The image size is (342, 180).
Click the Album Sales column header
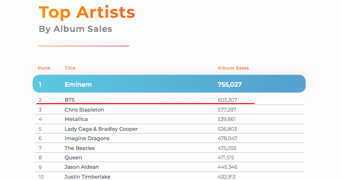[x=233, y=68]
